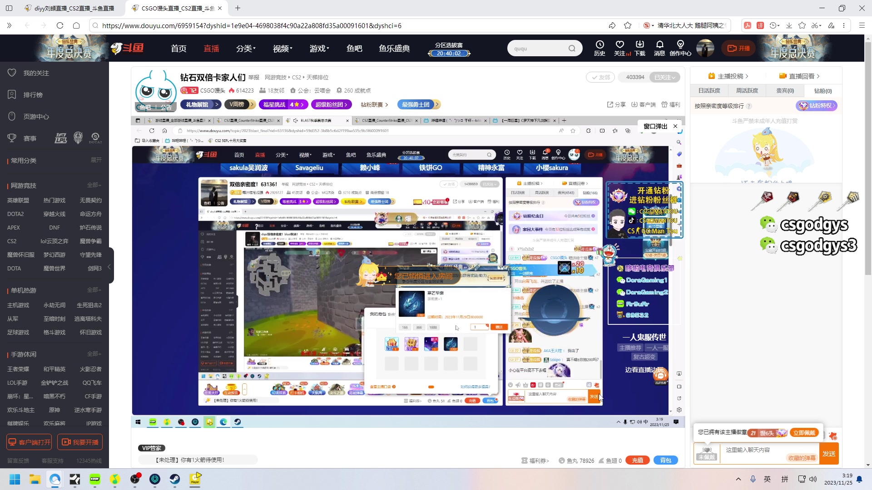Click the streamer avatar 鱼吧 | 公告

pyautogui.click(x=156, y=91)
